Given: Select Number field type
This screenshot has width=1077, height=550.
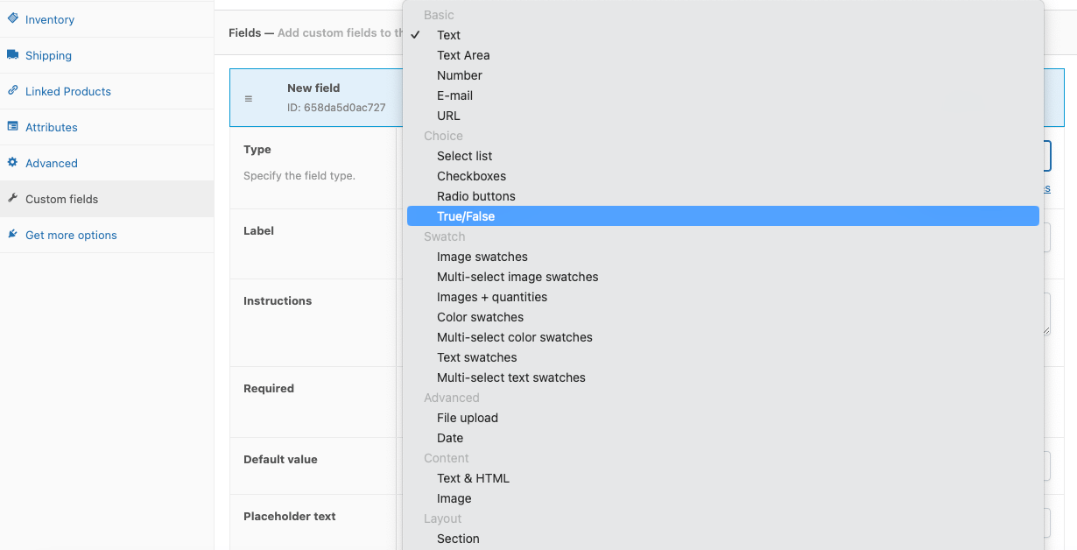Looking at the screenshot, I should (723, 75).
